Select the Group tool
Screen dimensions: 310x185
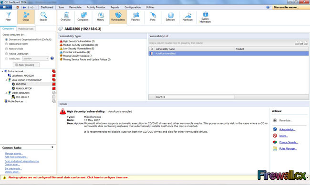pyautogui.click(x=26, y=17)
